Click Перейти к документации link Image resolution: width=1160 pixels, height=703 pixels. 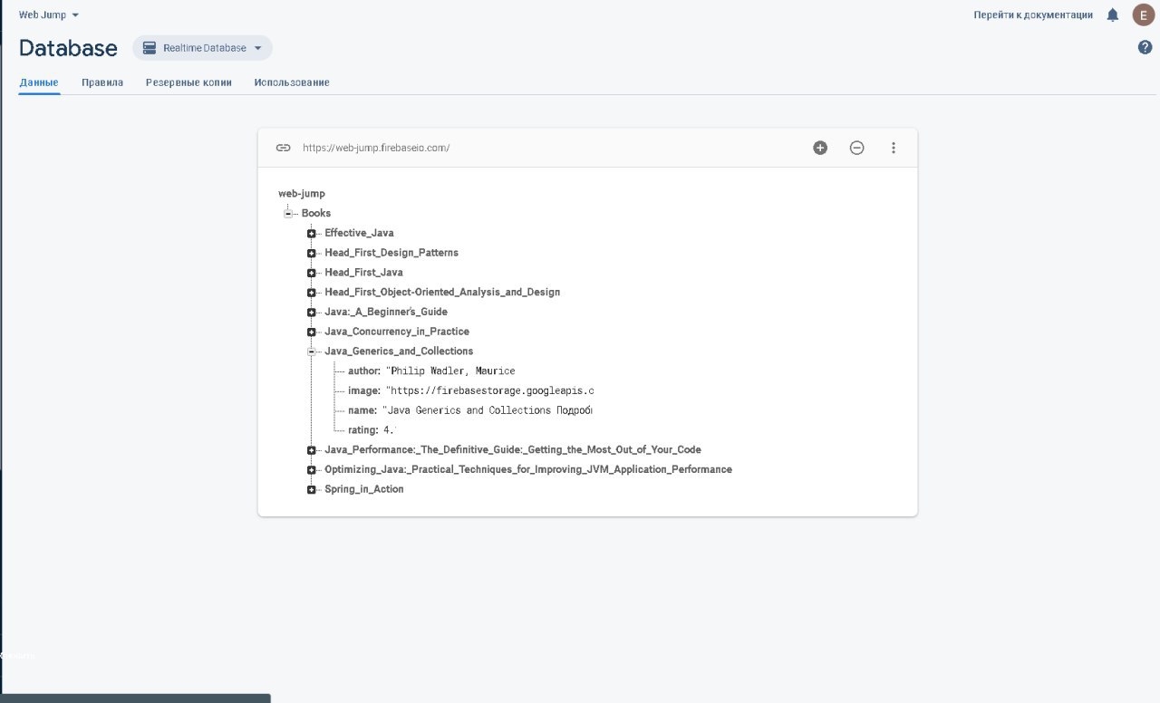click(1033, 14)
